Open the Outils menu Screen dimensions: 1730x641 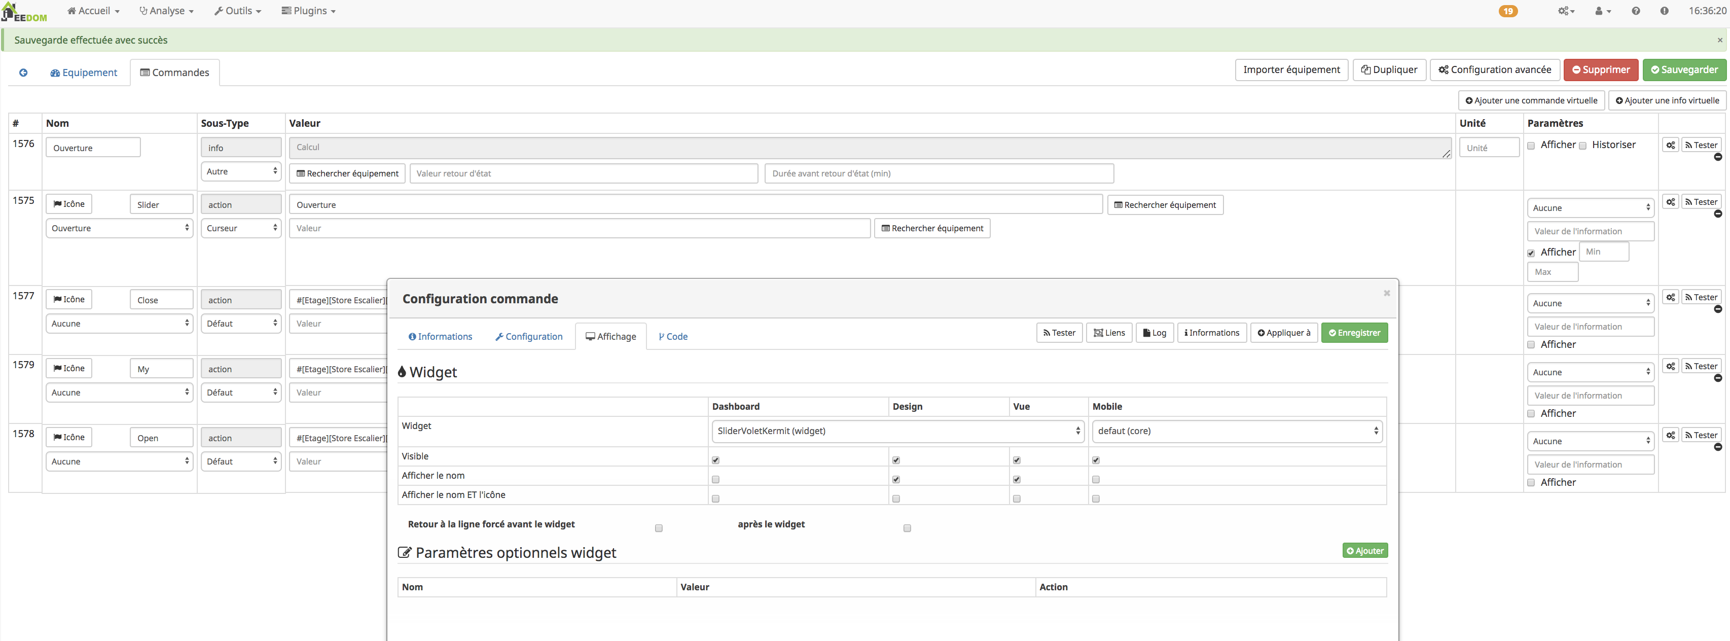[238, 11]
